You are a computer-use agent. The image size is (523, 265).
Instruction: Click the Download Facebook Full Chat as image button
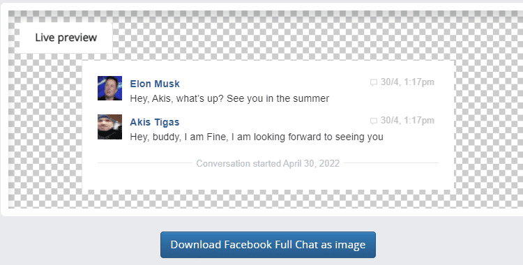click(x=268, y=245)
